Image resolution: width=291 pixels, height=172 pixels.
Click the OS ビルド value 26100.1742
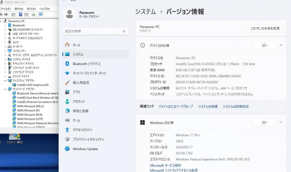click(x=184, y=153)
